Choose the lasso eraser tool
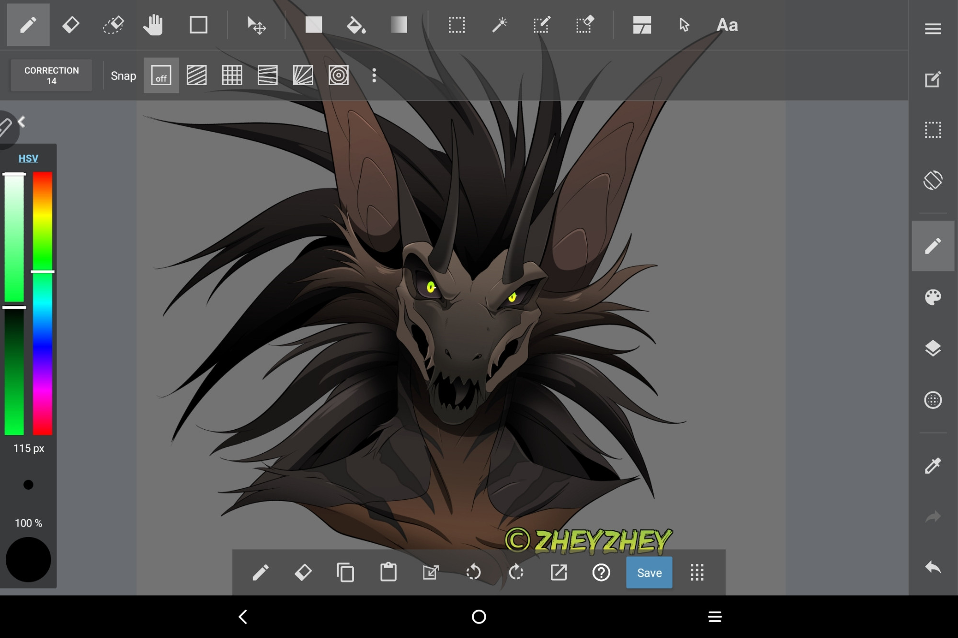The image size is (958, 638). point(114,25)
